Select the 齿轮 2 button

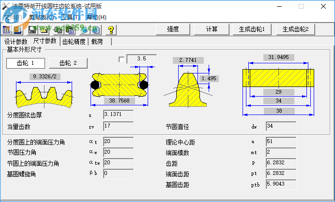tap(67, 63)
